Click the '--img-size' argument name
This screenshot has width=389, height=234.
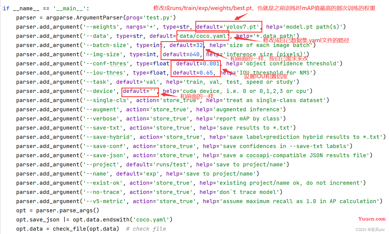pyautogui.click(x=103, y=54)
